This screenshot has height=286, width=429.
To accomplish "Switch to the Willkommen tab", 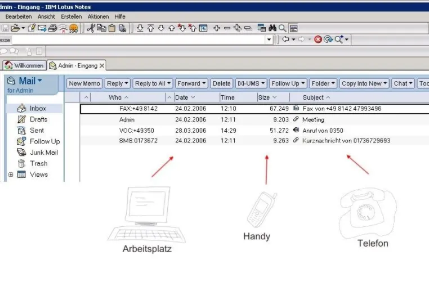I will tap(24, 65).
